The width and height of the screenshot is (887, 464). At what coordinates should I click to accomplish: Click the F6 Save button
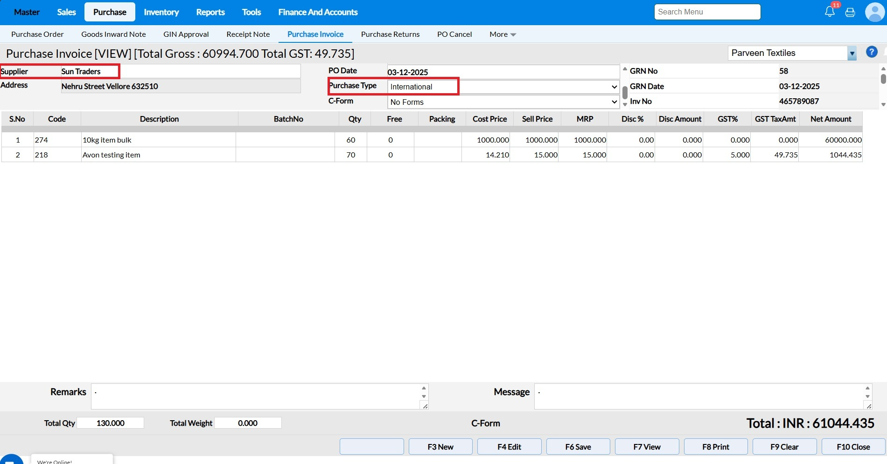(x=578, y=447)
